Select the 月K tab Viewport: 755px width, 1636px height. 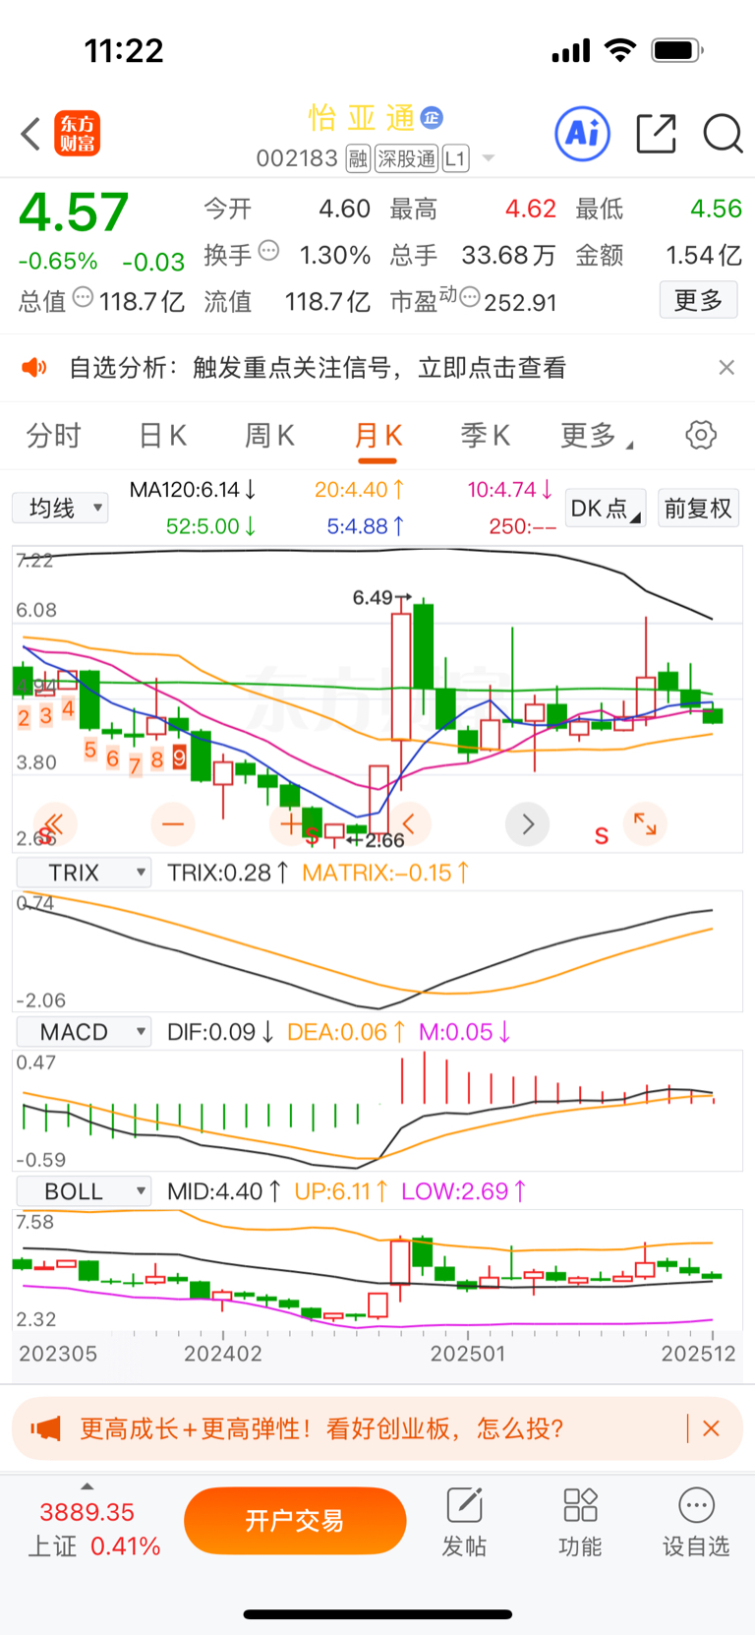(378, 435)
